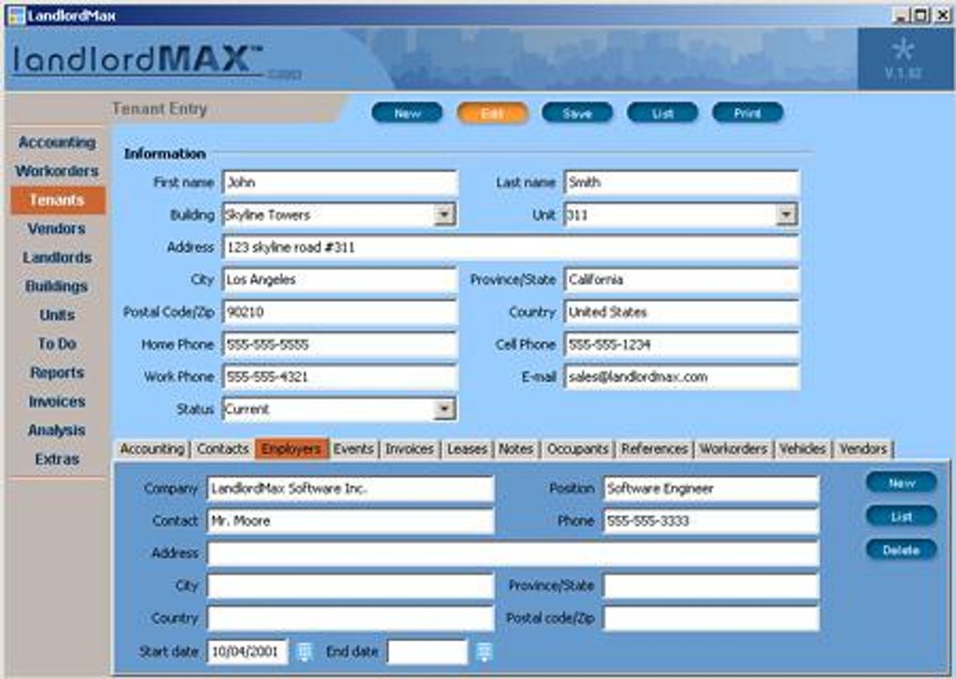This screenshot has height=679, width=956.
Task: Open the Start date calendar picker
Action: coord(304,652)
